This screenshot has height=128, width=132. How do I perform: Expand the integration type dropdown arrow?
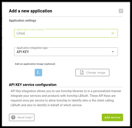[x=113, y=52]
